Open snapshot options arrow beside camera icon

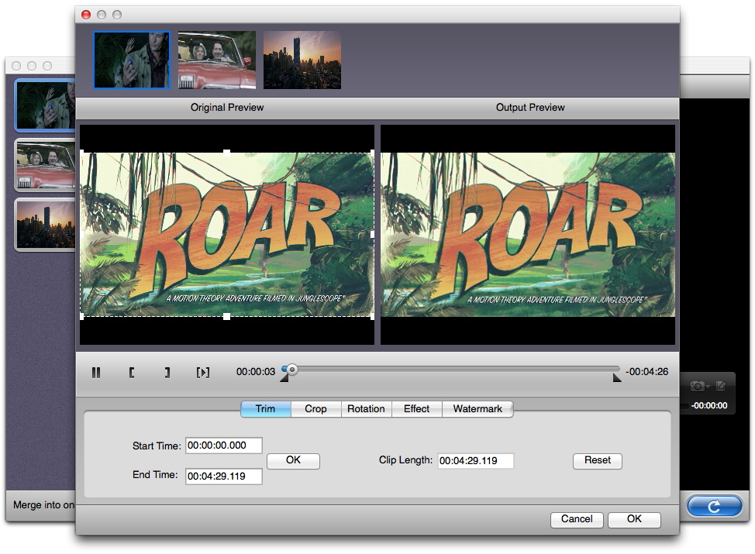tap(708, 387)
